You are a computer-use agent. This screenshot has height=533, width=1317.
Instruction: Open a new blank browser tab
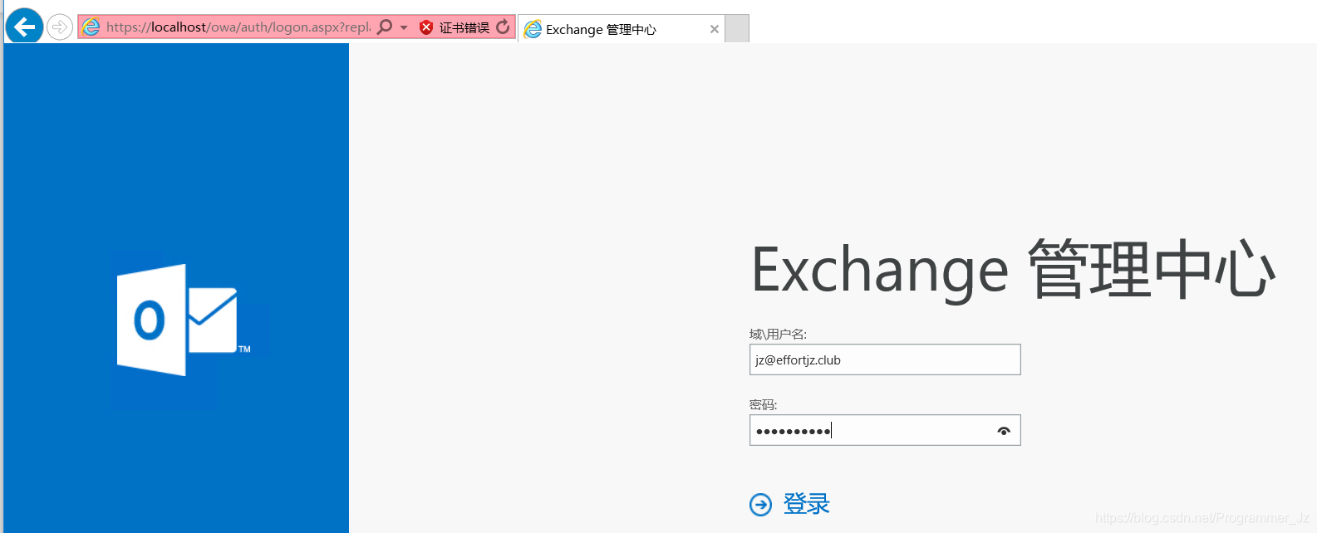(737, 28)
